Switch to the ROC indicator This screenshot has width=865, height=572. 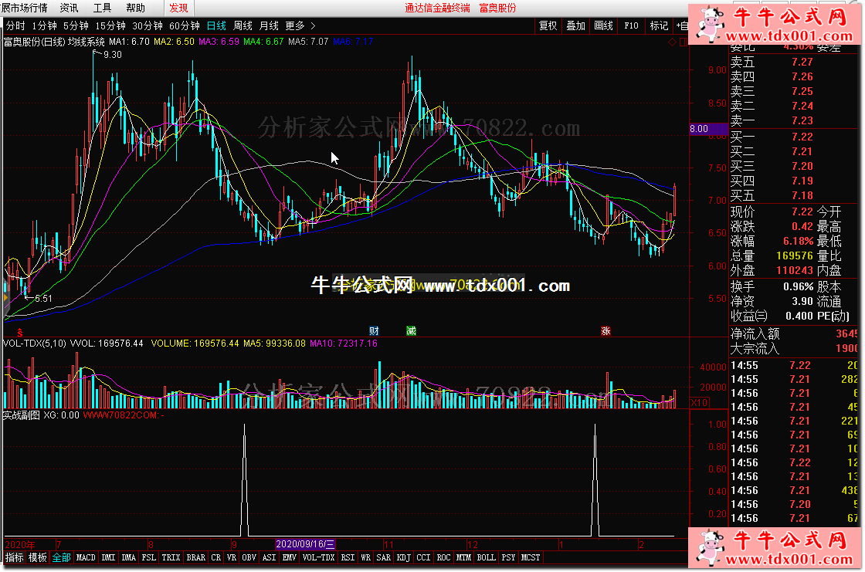coord(443,557)
